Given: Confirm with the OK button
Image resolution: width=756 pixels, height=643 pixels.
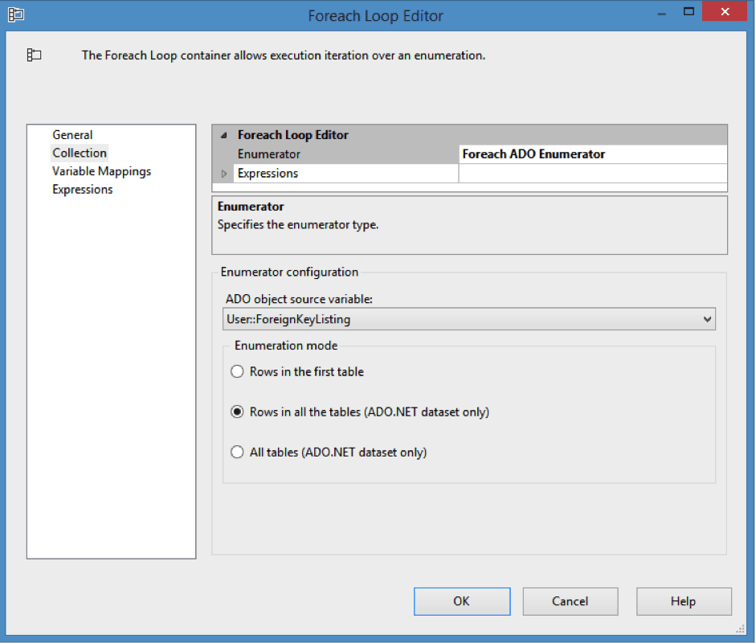Looking at the screenshot, I should coord(462,601).
